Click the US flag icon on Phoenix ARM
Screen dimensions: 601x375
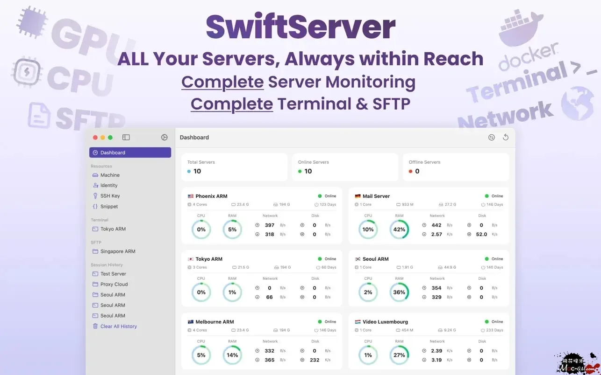[x=190, y=196]
